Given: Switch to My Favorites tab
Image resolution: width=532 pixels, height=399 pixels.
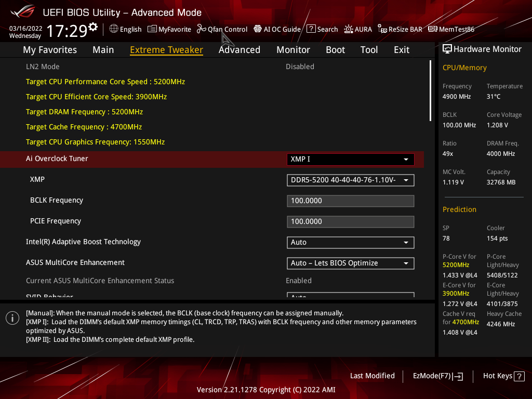Looking at the screenshot, I should 50,50.
